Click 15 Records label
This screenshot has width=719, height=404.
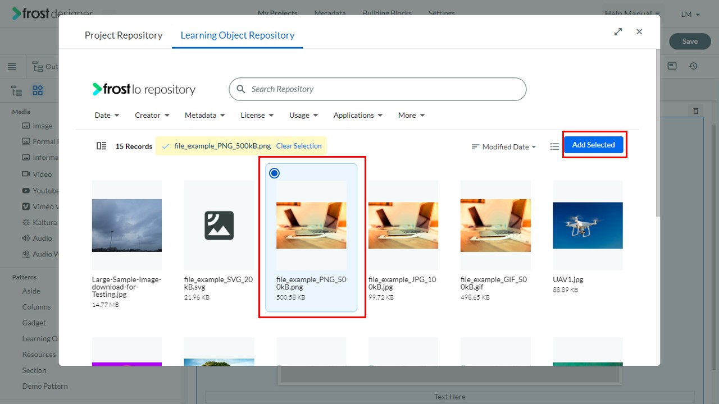[x=134, y=146]
